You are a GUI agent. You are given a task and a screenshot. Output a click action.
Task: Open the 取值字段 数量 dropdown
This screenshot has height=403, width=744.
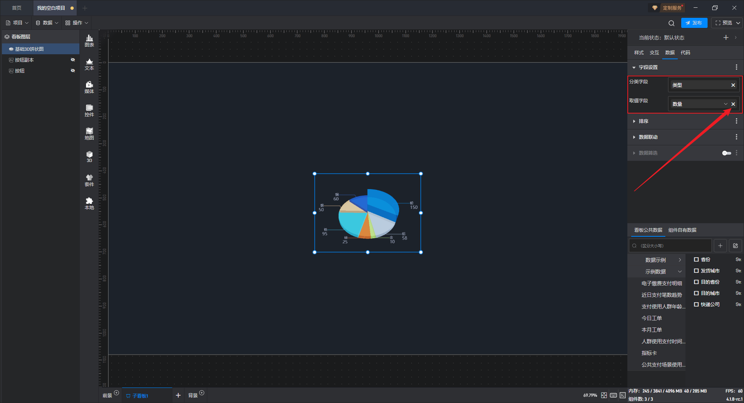point(699,104)
